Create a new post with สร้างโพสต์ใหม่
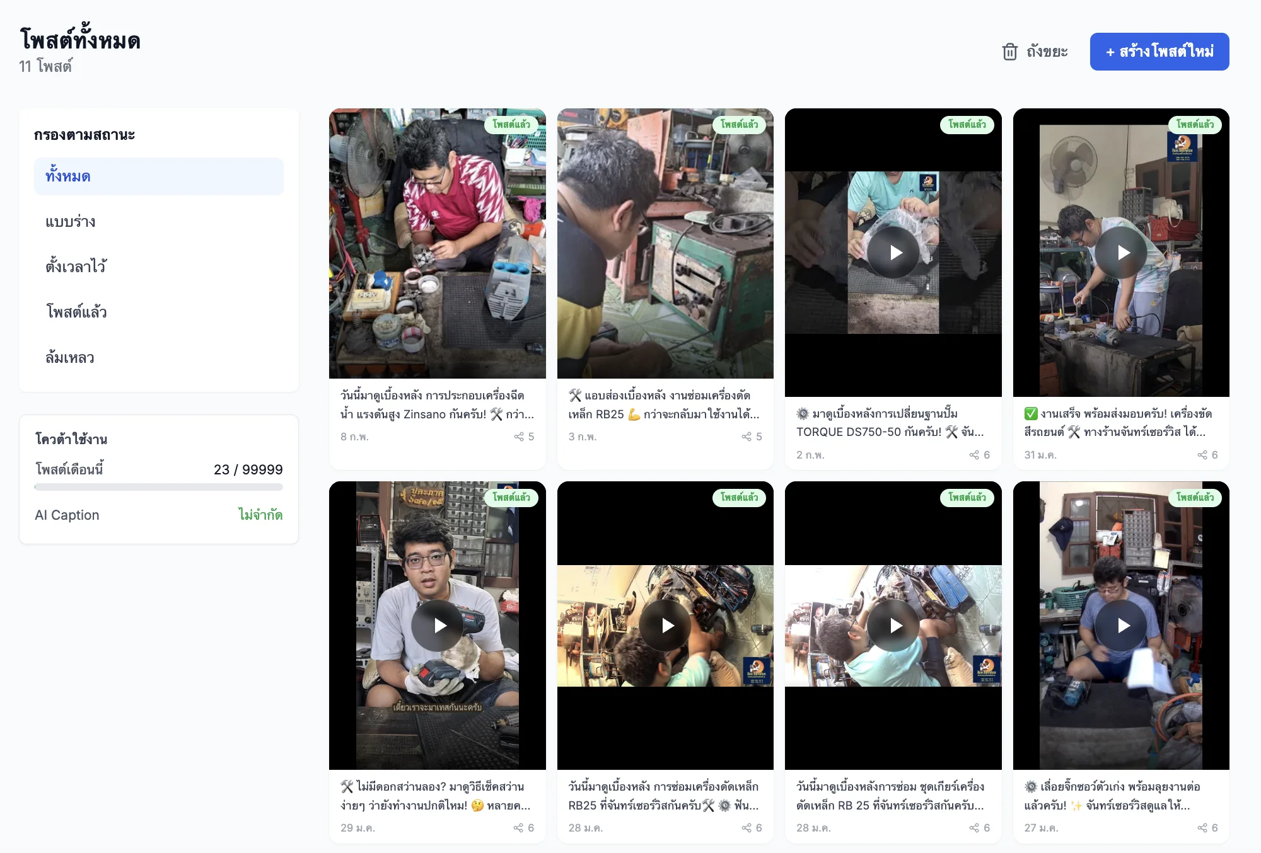 click(1159, 51)
